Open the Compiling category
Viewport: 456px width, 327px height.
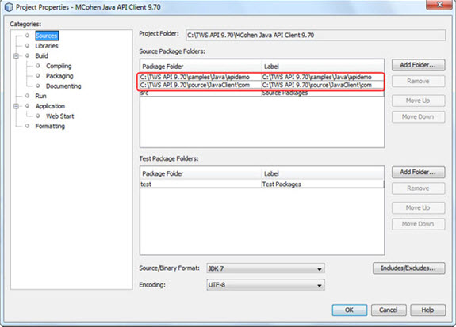[59, 66]
